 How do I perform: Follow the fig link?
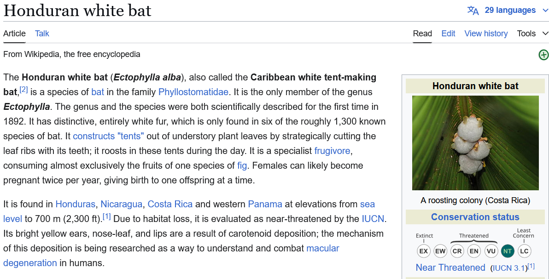(242, 166)
